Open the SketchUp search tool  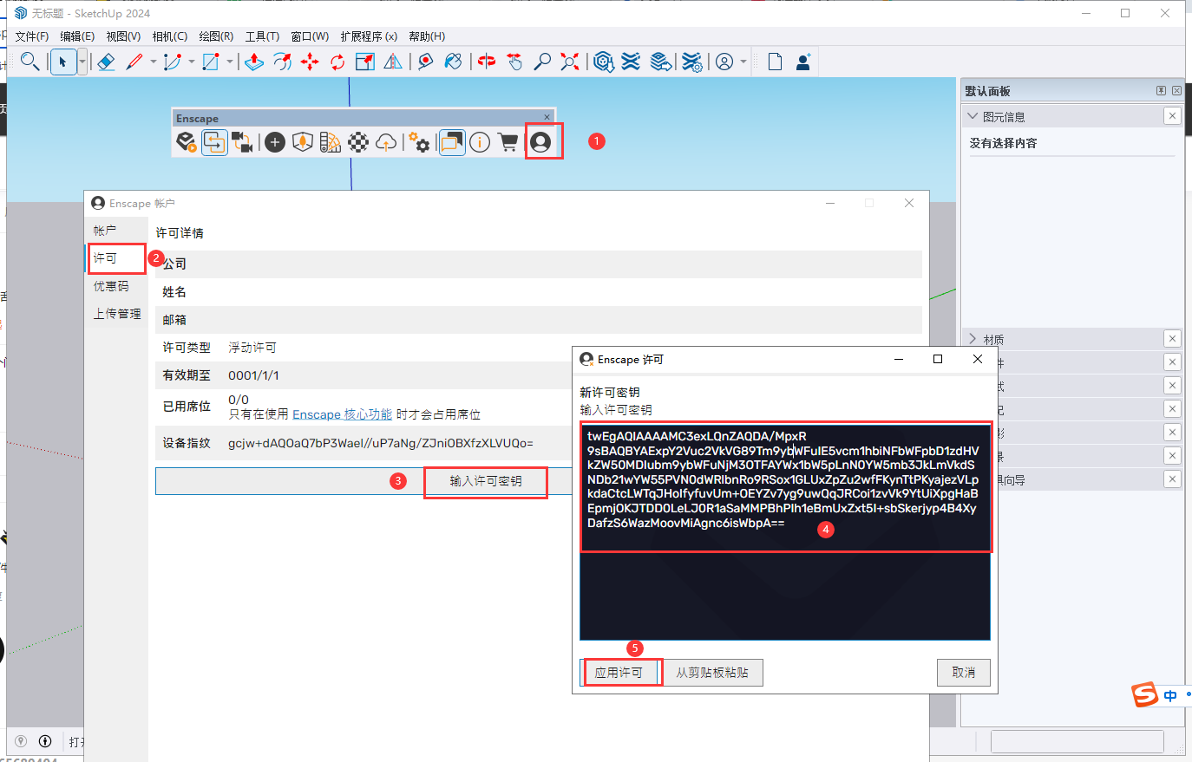[29, 62]
